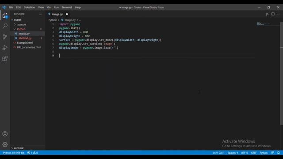
Task: Select the Image.py editor tab
Action: click(57, 14)
